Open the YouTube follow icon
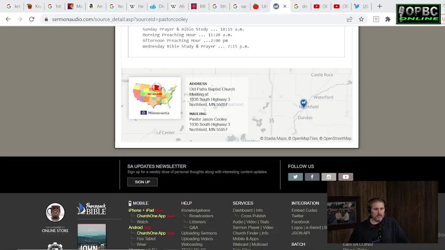Viewport: 445px width, 250px height. pyautogui.click(x=346, y=177)
